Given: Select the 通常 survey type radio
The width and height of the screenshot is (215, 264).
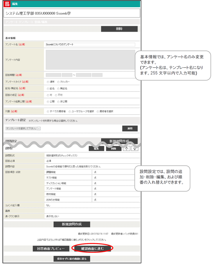Looking at the screenshot, I should point(48,82).
